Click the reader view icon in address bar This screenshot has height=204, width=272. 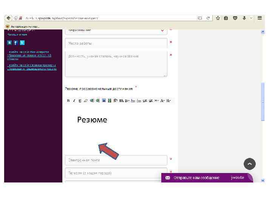point(200,18)
